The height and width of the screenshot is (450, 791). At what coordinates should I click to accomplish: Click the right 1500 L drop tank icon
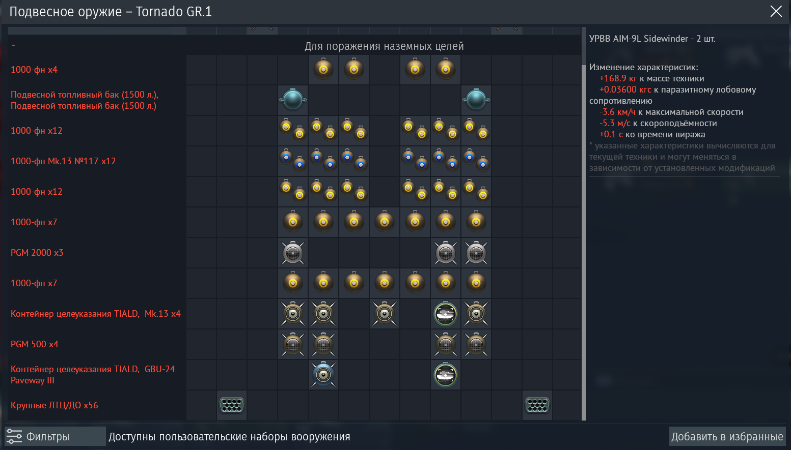[x=476, y=100]
